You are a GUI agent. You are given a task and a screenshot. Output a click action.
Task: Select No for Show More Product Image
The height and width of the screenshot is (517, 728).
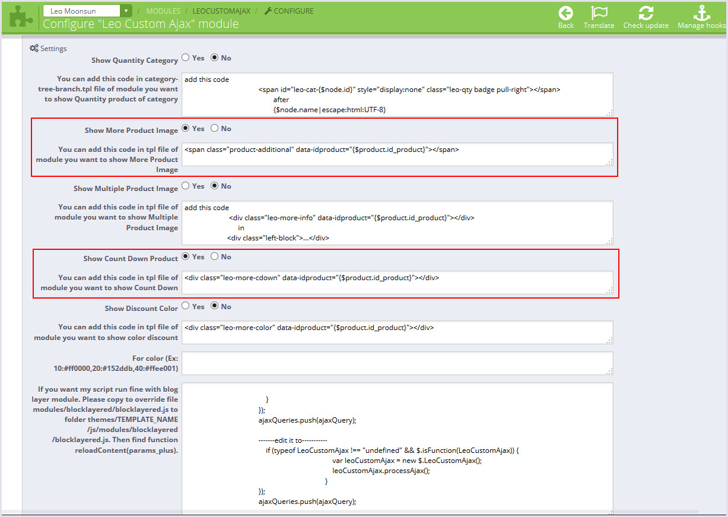215,128
